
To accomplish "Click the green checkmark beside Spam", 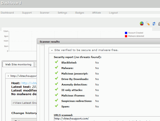I will tap(56, 106).
